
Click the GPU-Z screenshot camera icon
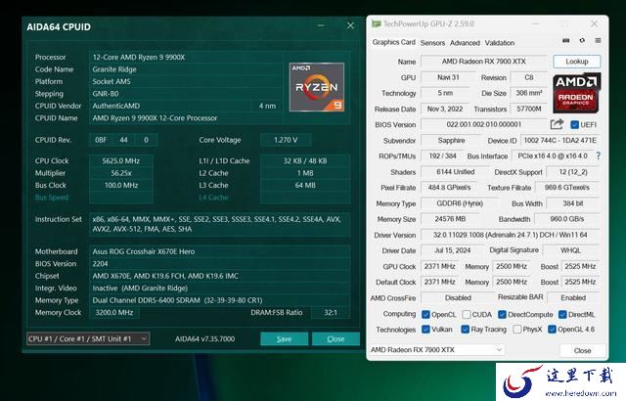point(565,41)
